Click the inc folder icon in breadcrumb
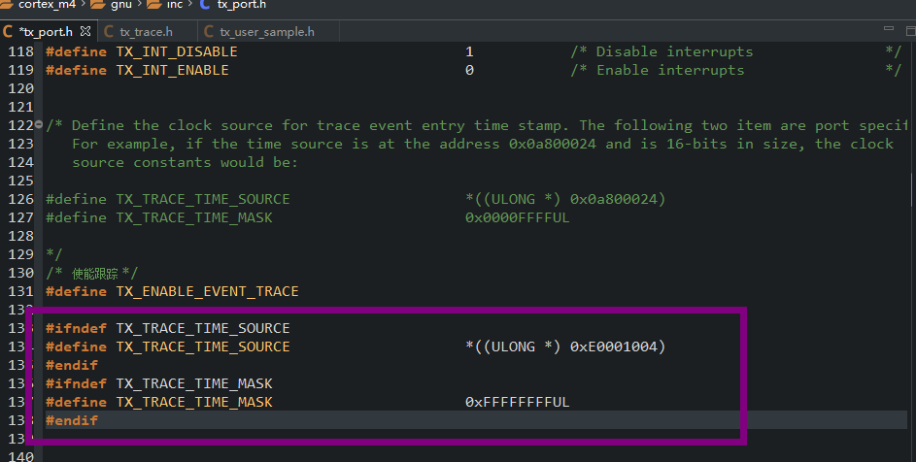Image resolution: width=916 pixels, height=462 pixels. 153,5
